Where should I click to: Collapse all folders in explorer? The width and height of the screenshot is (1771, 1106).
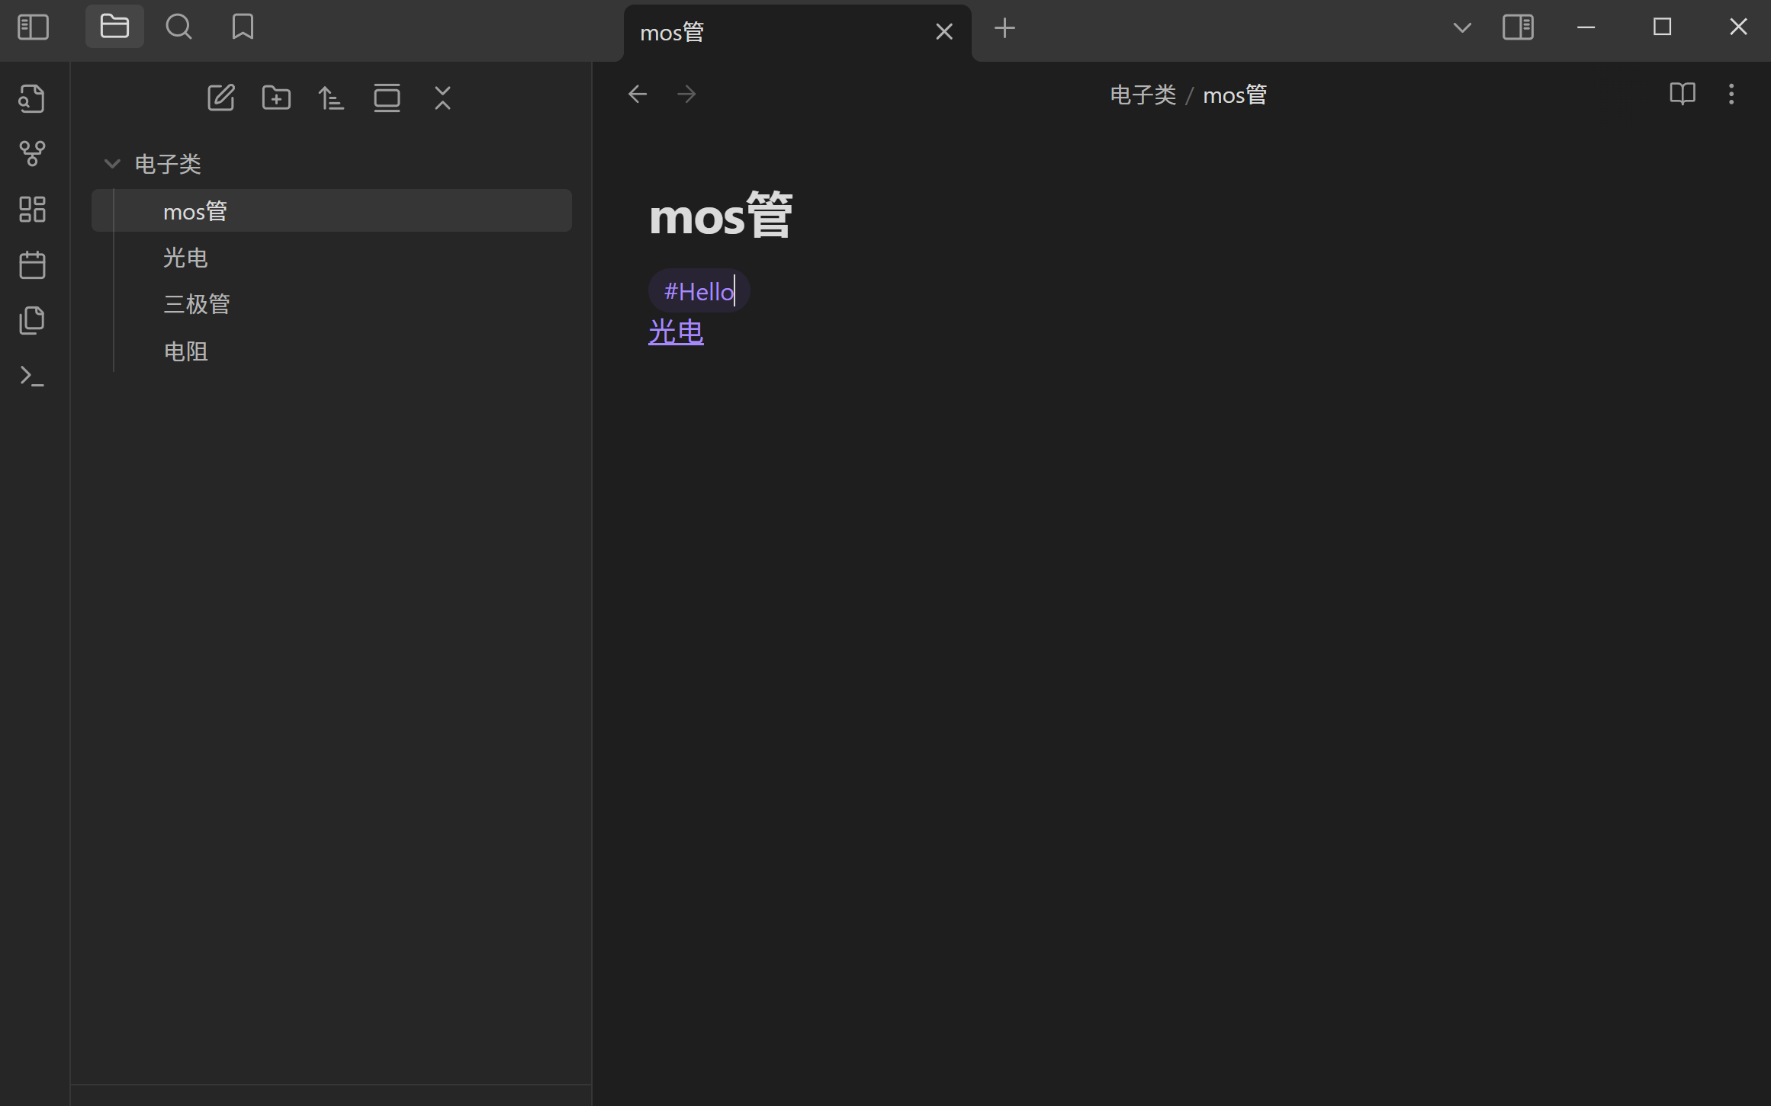click(442, 98)
